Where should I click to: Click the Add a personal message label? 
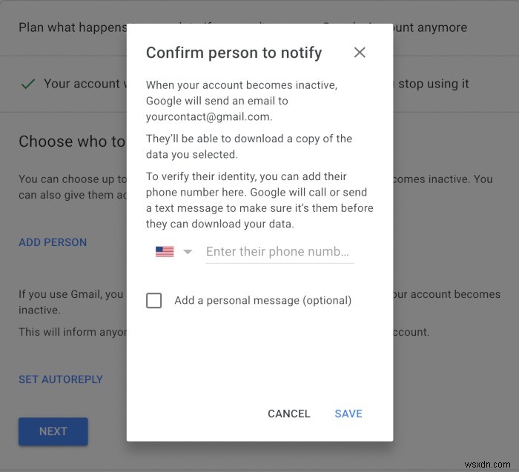click(262, 301)
